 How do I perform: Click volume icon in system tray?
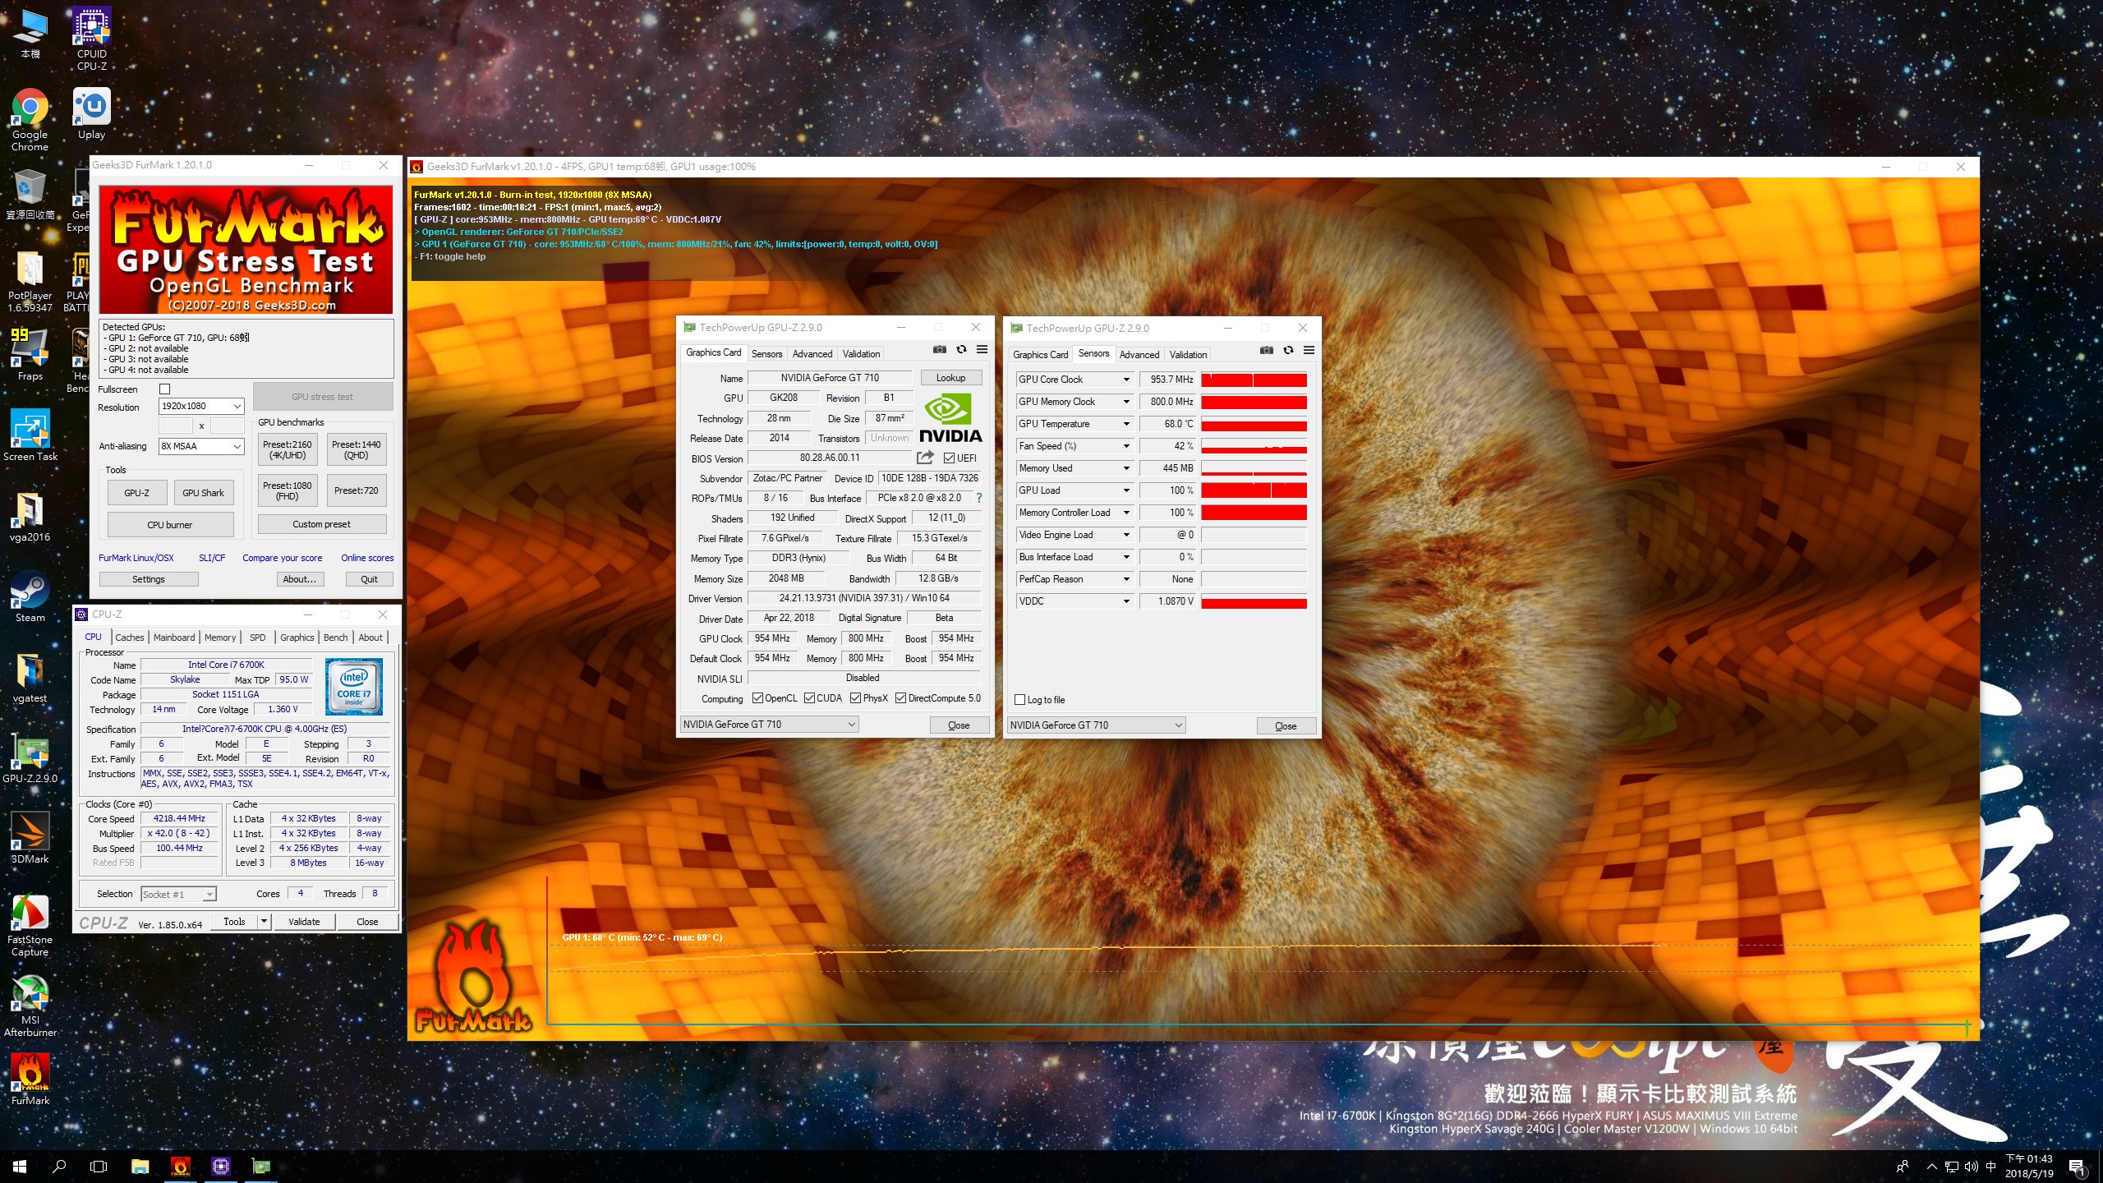click(x=1972, y=1167)
